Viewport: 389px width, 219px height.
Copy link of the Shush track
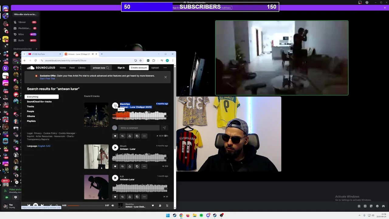[x=137, y=166]
